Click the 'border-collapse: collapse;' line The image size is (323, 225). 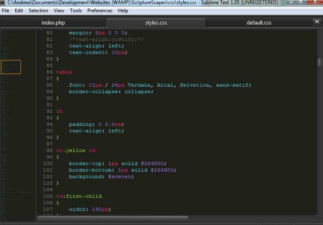coord(111,92)
